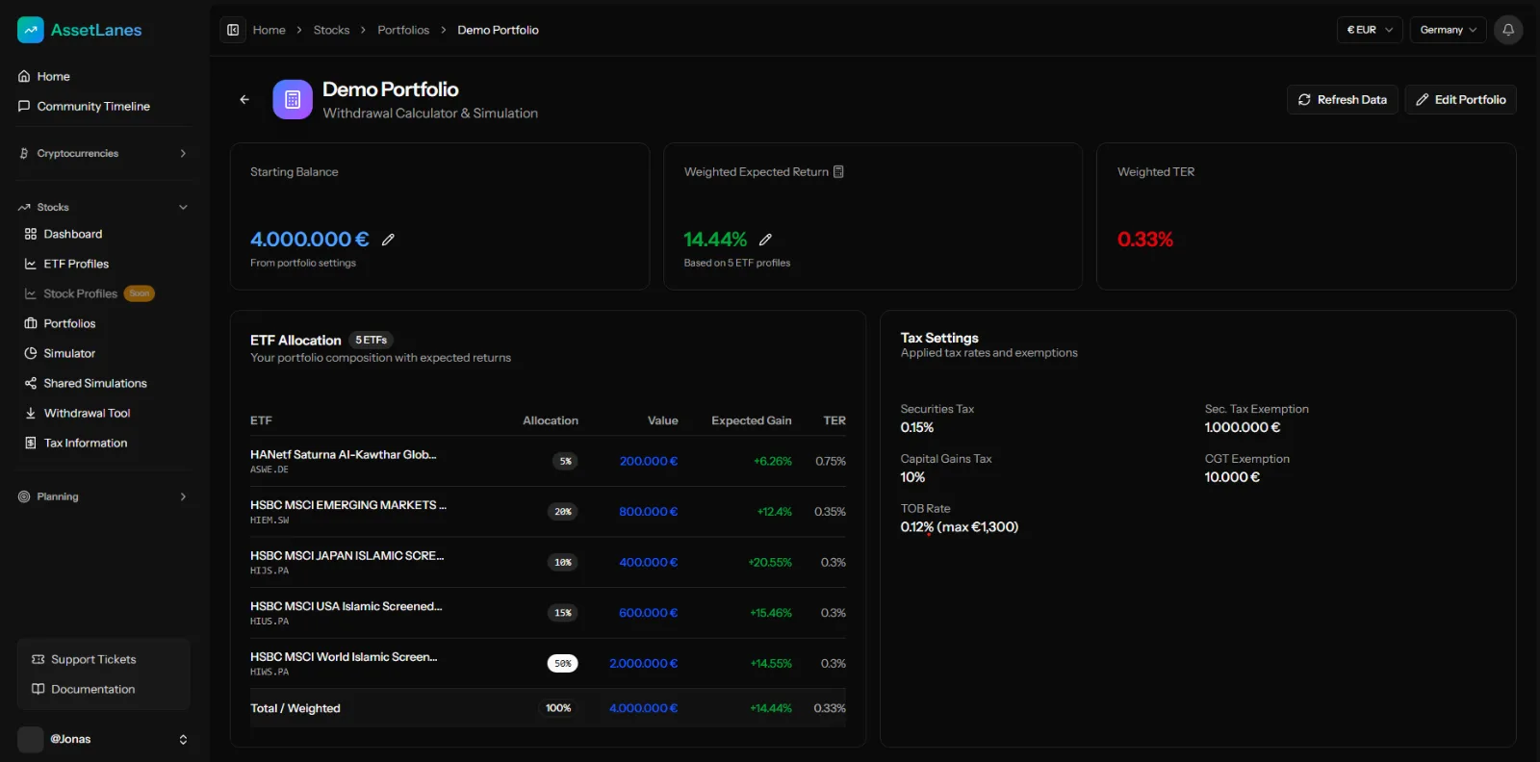This screenshot has height=762, width=1540.
Task: Edit Weighted Expected Return pencil icon
Action: coord(765,240)
